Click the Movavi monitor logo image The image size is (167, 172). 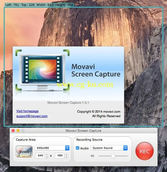42,71
